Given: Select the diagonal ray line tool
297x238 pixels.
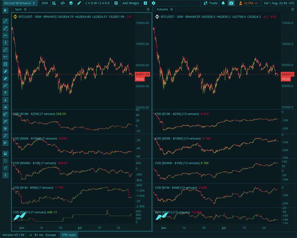Looking at the screenshot, I should 5,50.
